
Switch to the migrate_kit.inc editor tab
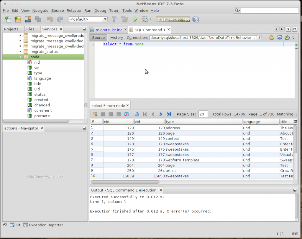tap(109, 30)
